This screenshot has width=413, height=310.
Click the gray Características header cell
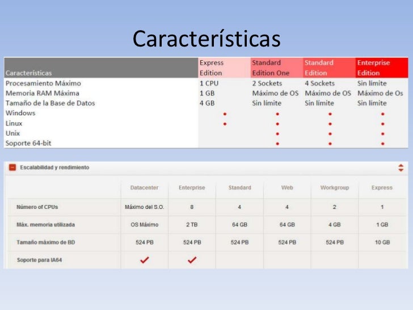coord(101,68)
